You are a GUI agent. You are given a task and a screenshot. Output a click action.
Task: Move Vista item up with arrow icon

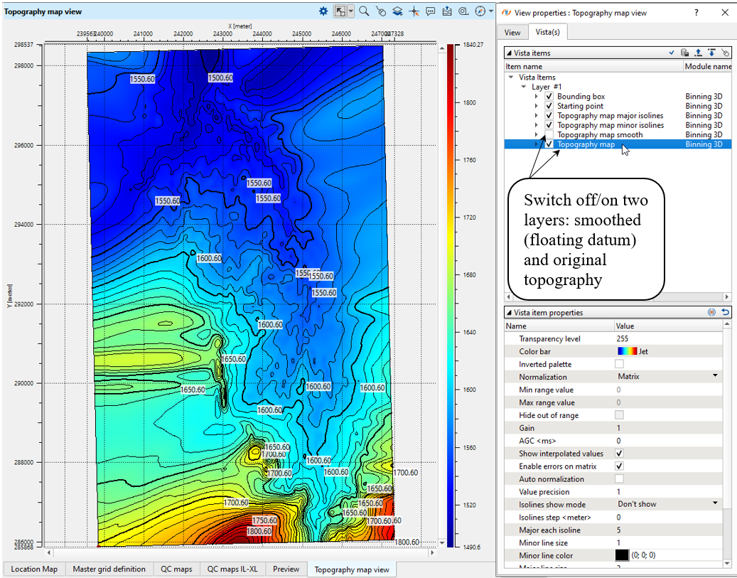(x=699, y=53)
